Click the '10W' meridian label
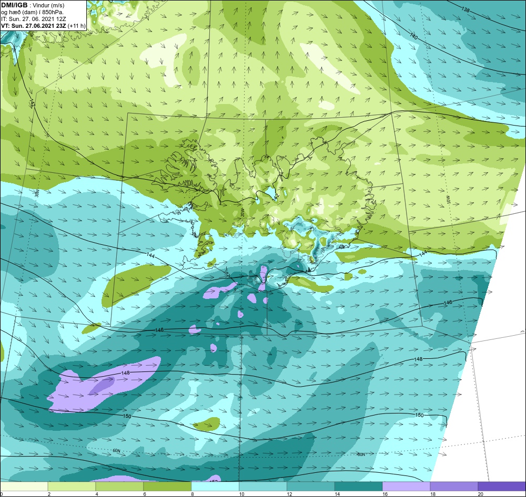526x497 pixels. [x=448, y=200]
